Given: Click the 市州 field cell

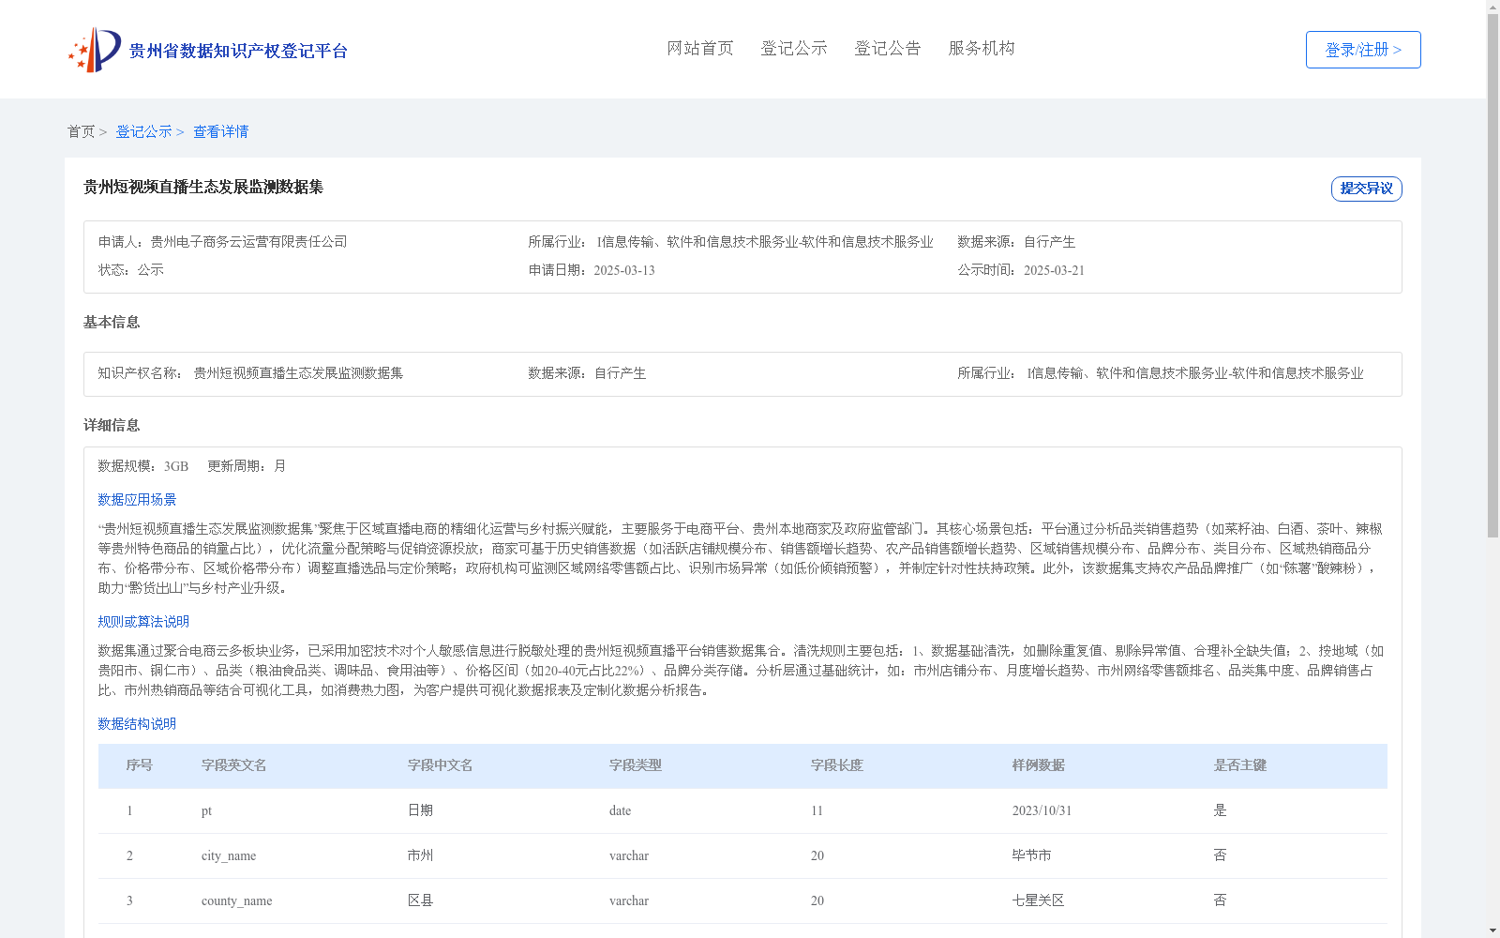Looking at the screenshot, I should [x=421, y=855].
